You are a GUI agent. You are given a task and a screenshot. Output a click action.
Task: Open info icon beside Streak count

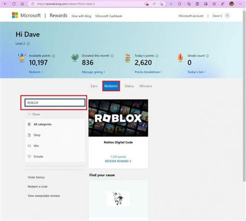click(x=208, y=56)
